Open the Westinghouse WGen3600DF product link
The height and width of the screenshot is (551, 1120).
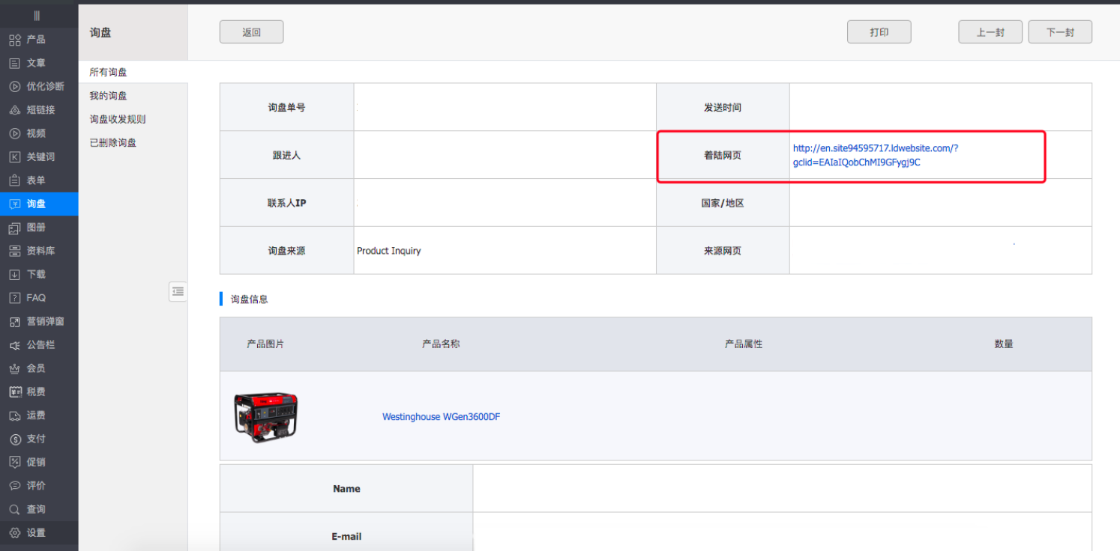point(441,417)
